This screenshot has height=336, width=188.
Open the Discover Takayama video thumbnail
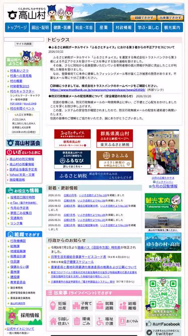coord(163,221)
